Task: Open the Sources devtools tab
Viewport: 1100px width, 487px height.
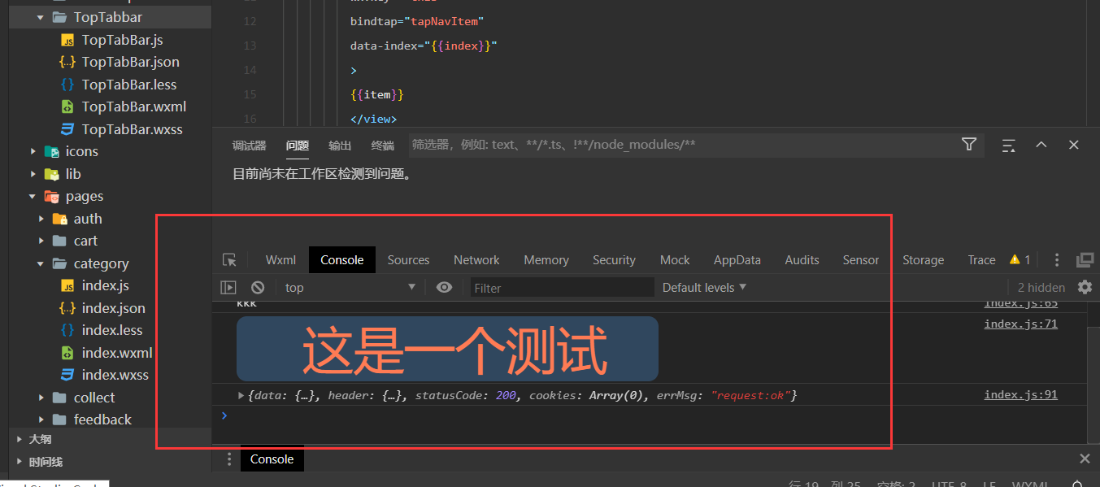Action: 408,260
